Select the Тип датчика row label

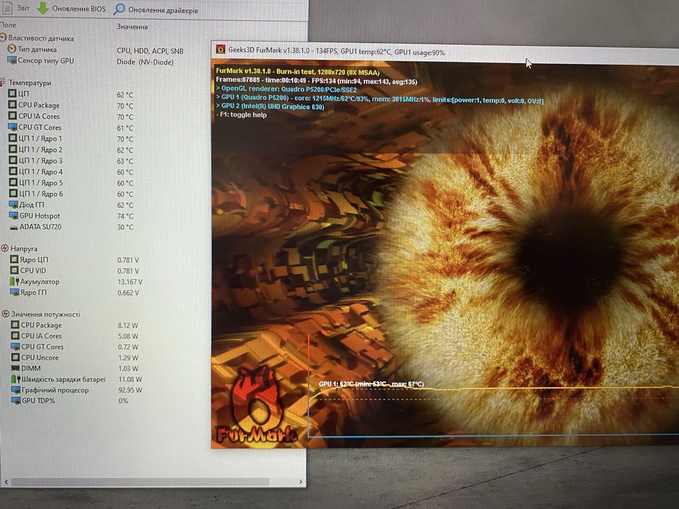pos(37,50)
